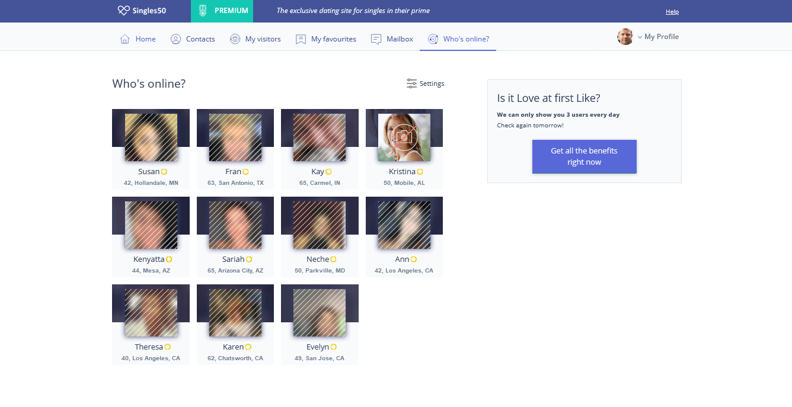Click the Premium medal icon
792x407 pixels.
coord(203,11)
